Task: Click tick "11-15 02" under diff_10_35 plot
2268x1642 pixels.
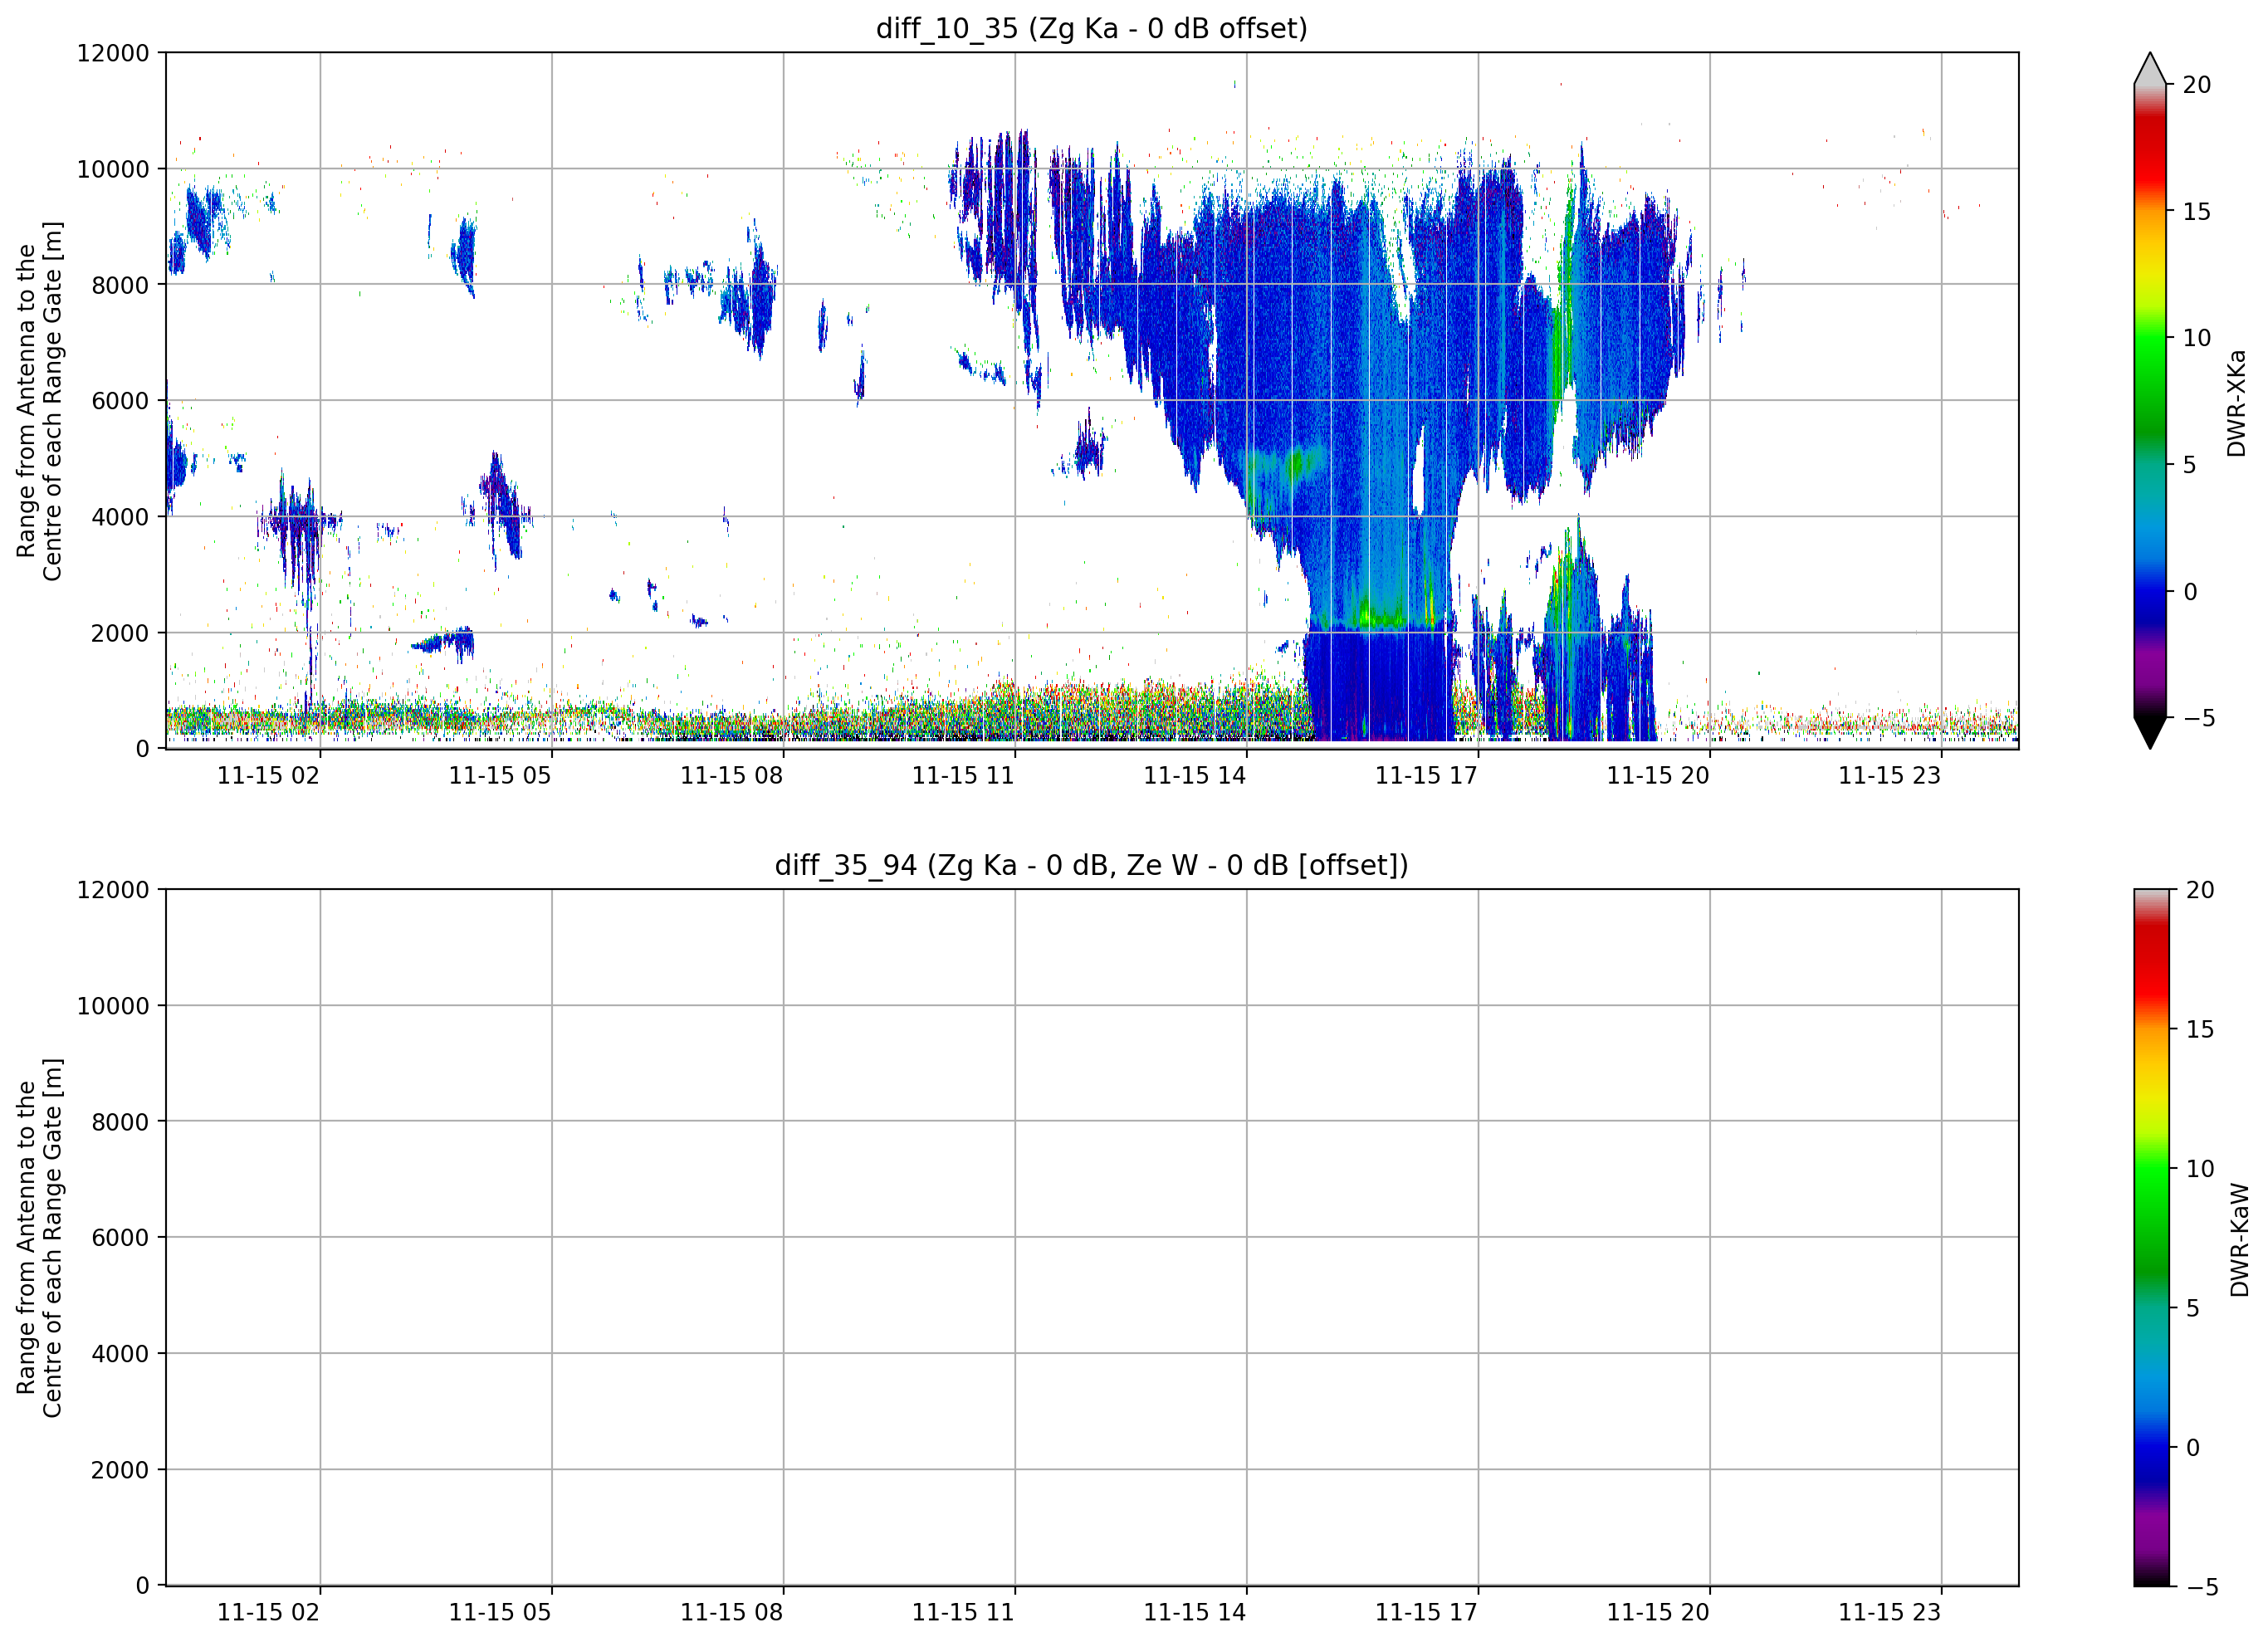Action: pos(268,776)
